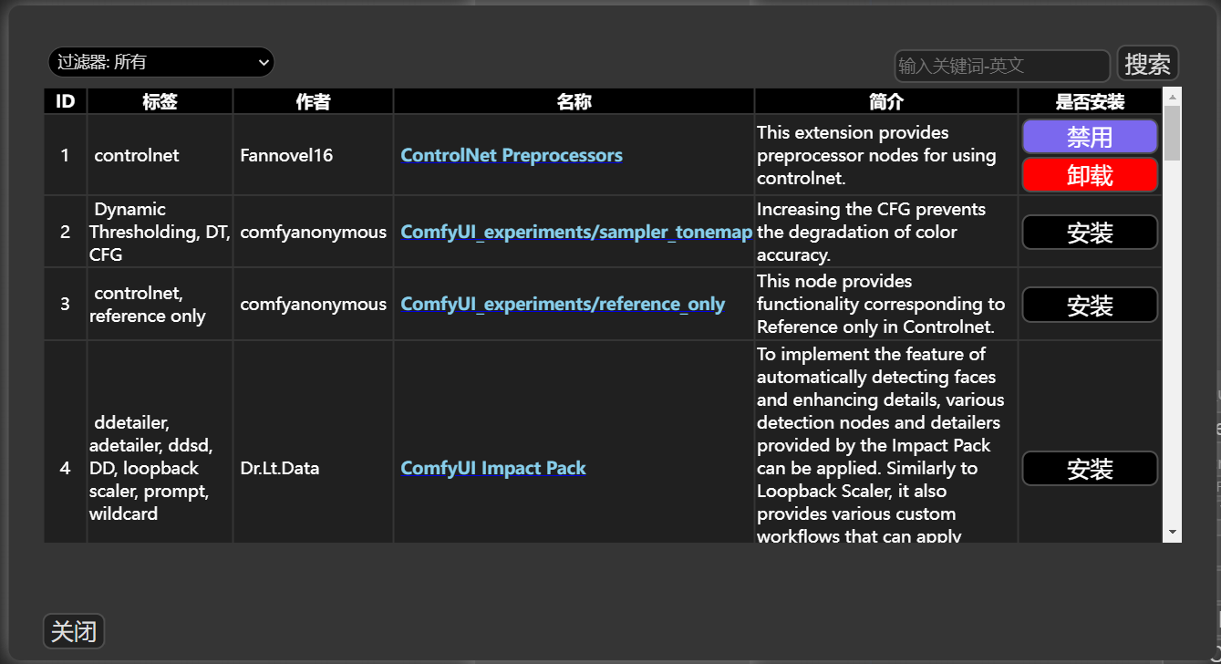Close the dialog with the 关闭 button
Screen dimensions: 1221x664
tap(73, 630)
